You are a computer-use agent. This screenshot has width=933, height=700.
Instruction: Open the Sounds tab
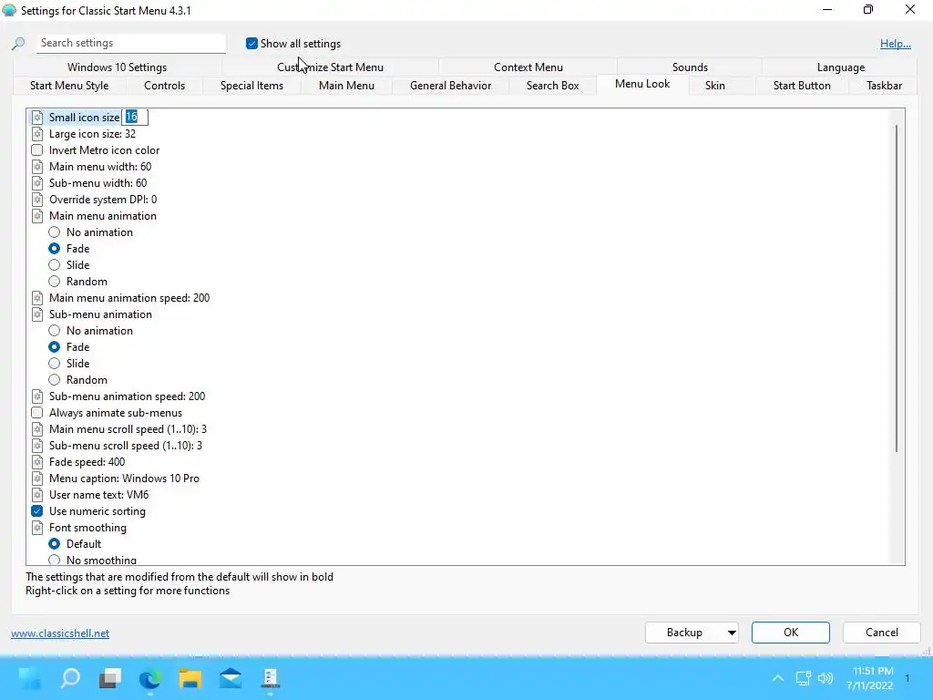coord(690,67)
